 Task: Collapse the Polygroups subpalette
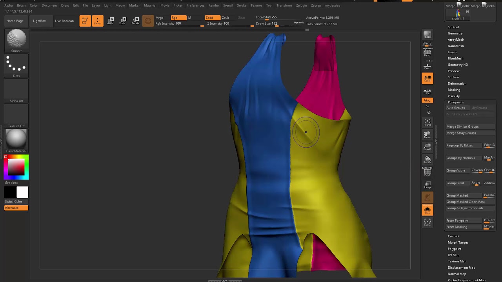456,102
